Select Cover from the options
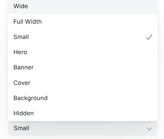This screenshot has width=164, height=139. [83, 83]
